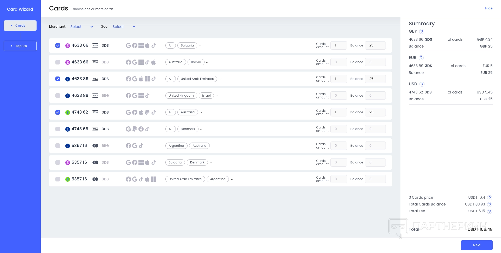This screenshot has height=253, width=501.
Task: Click the PayPal icon in the 4743 62 row
Action: pyautogui.click(x=147, y=112)
